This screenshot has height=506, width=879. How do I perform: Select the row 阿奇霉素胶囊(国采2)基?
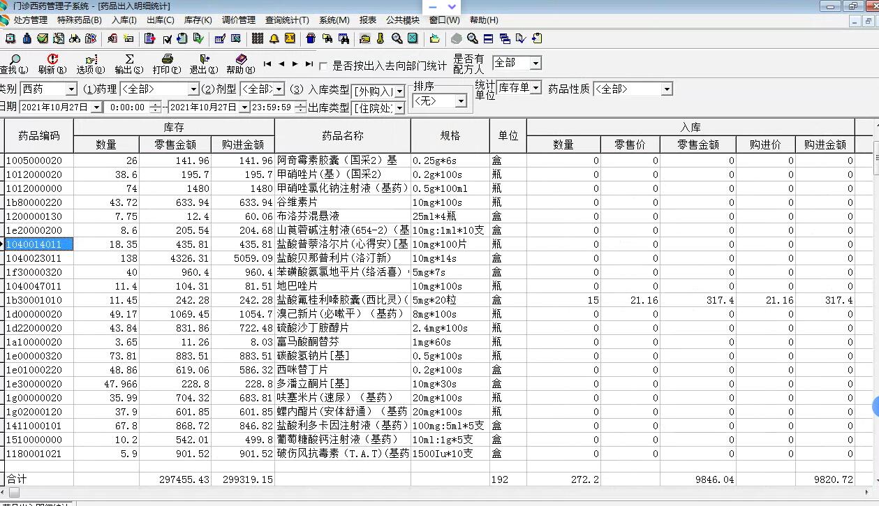(x=343, y=161)
